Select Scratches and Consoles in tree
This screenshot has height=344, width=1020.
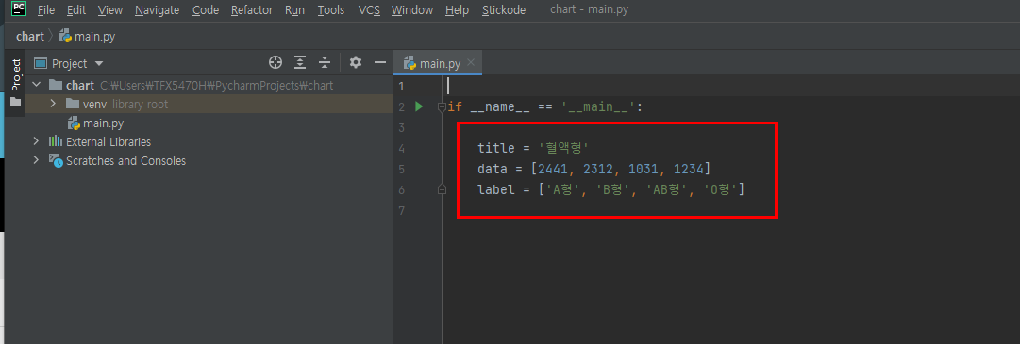[125, 160]
